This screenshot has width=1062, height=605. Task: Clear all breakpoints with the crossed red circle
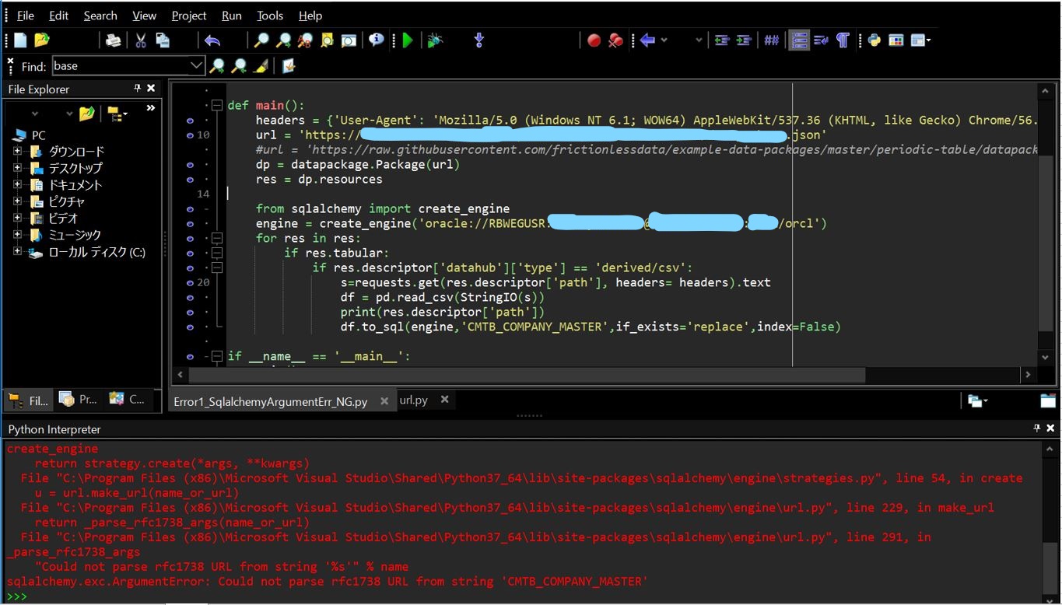(x=615, y=40)
